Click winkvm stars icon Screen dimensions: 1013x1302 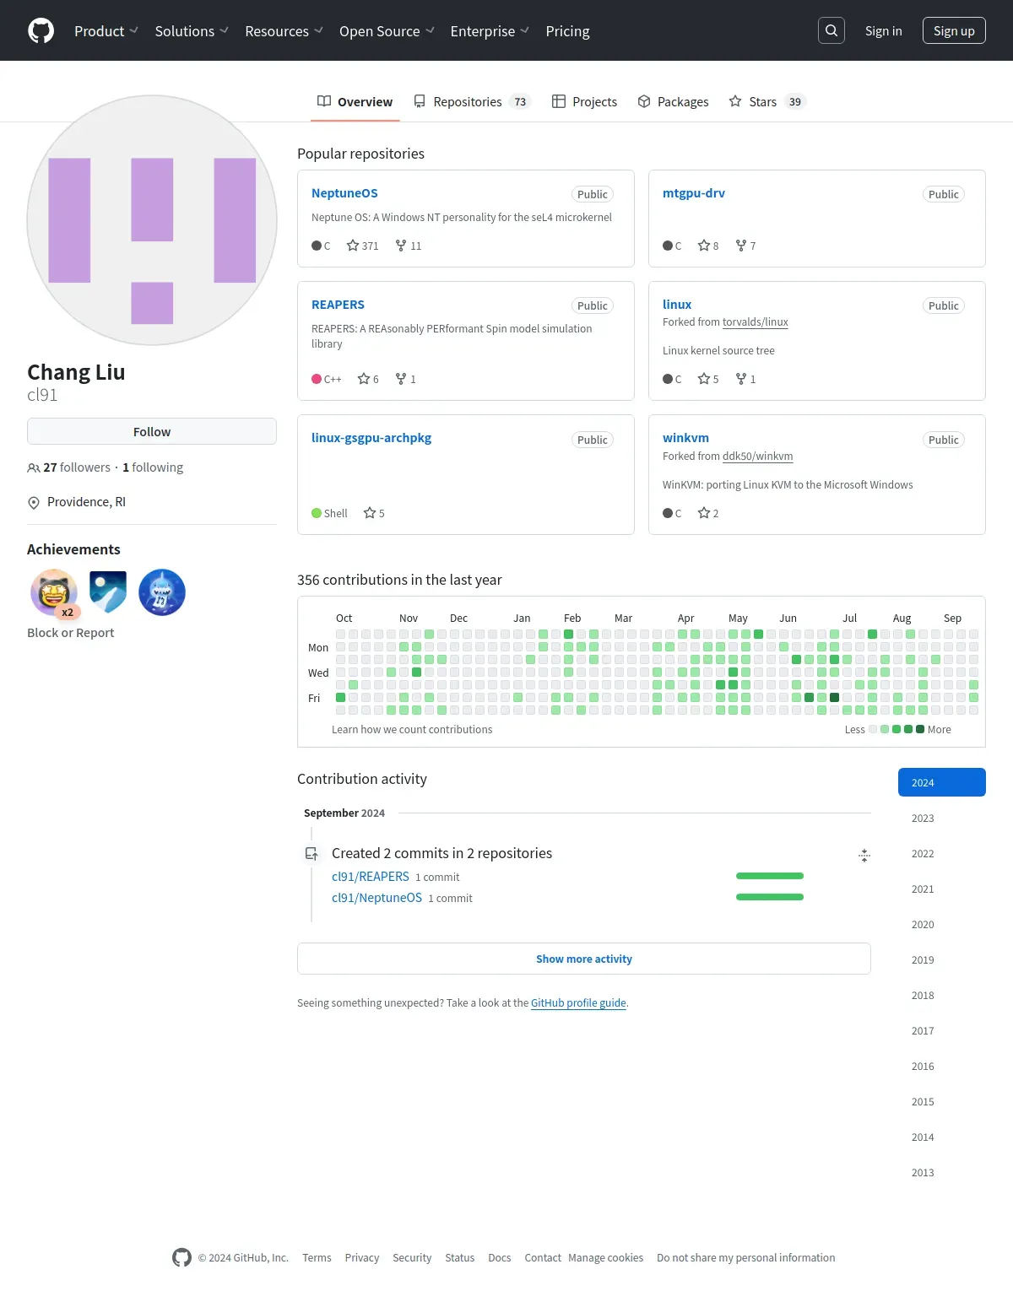pos(704,513)
